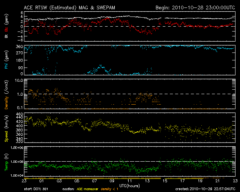Click the orange 'density < 1' legend text

point(109,189)
